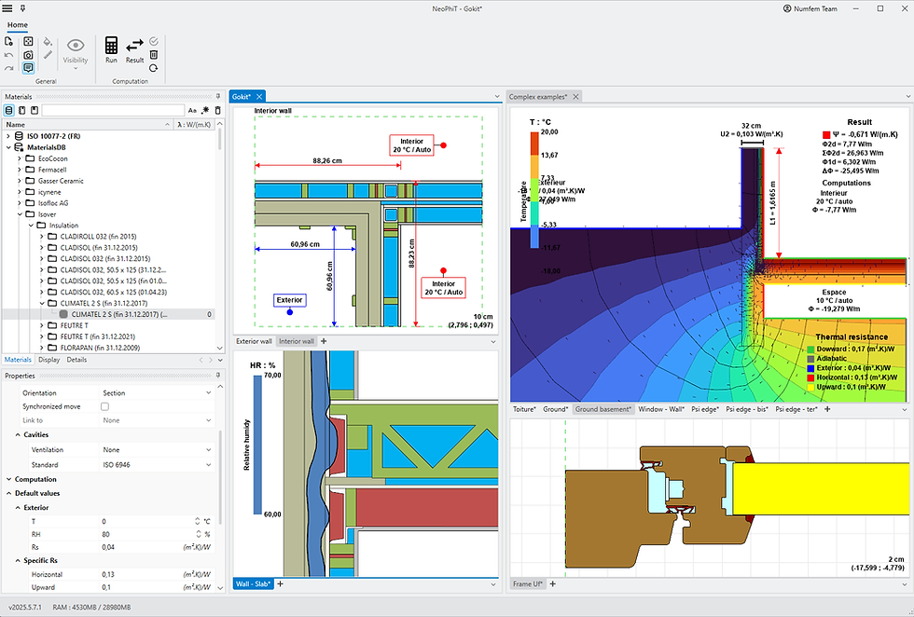914x617 pixels.
Task: Run the computation with calculator icon
Action: [x=111, y=50]
